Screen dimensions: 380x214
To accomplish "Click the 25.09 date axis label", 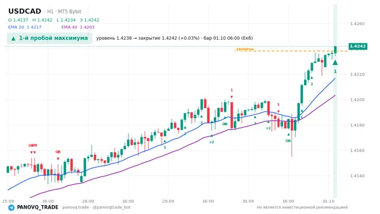I will (8, 201).
